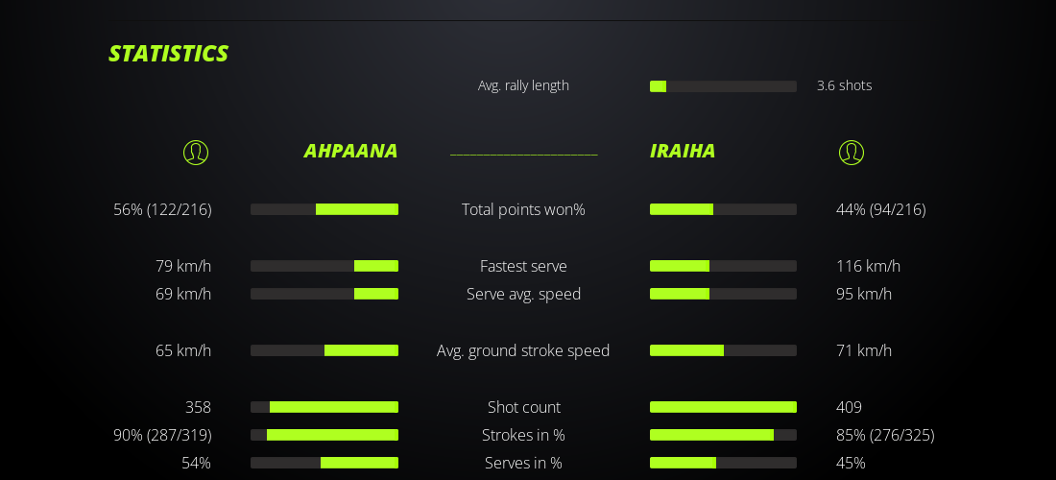Click Ahpaana's player profile icon

click(196, 153)
